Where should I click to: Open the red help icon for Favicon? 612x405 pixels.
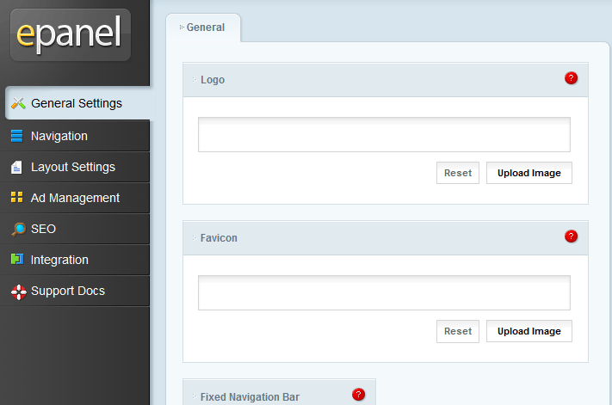pyautogui.click(x=571, y=236)
